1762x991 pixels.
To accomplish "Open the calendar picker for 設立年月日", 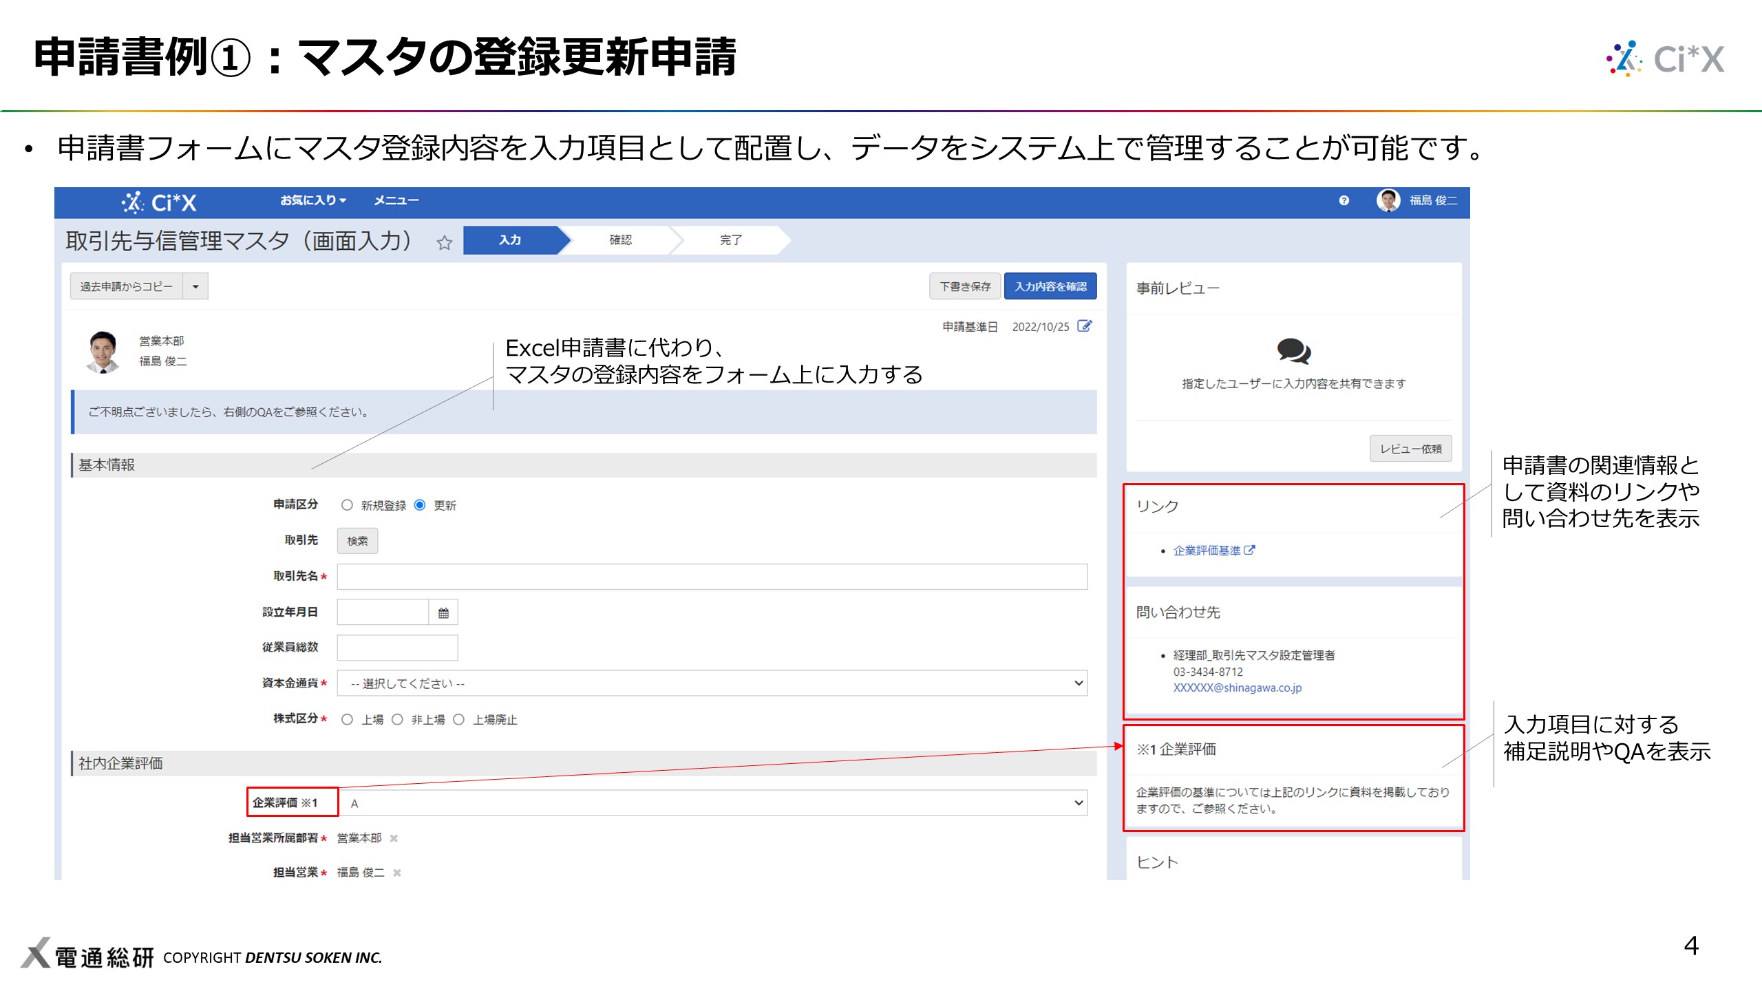I will [x=443, y=612].
